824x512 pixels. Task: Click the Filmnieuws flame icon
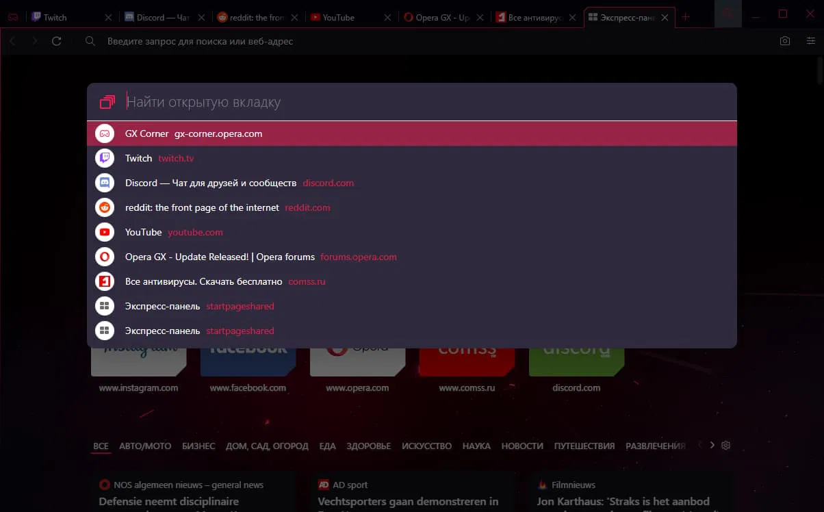pos(543,485)
